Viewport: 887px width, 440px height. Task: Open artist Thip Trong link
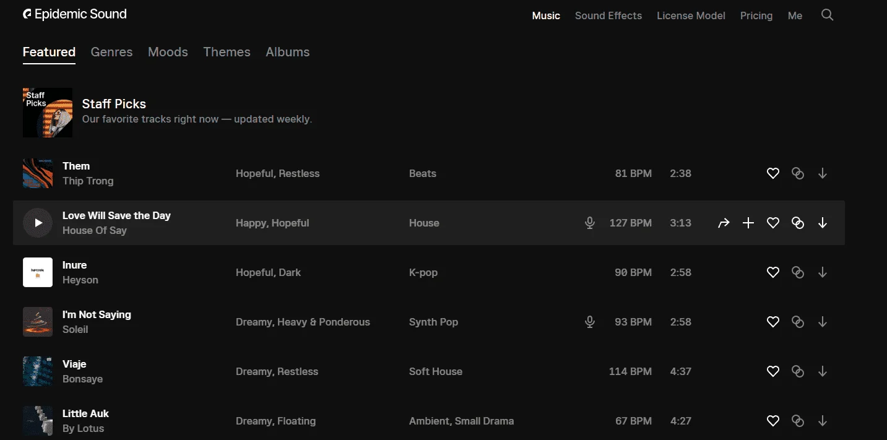pyautogui.click(x=88, y=181)
